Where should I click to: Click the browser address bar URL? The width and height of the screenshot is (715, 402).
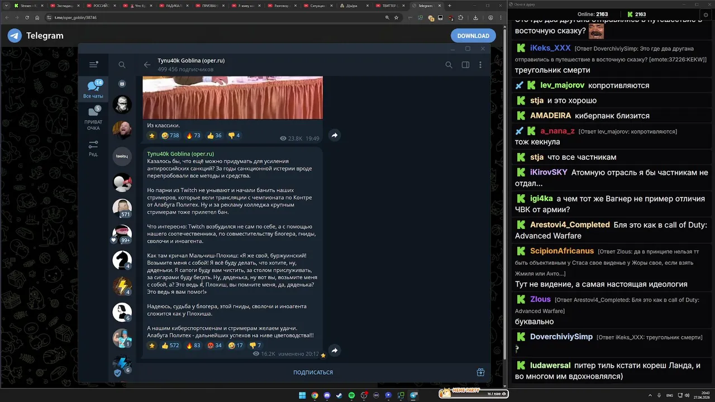click(75, 17)
